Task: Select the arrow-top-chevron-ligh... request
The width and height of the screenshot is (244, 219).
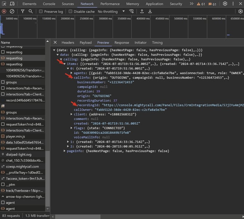Action: (x=23, y=196)
